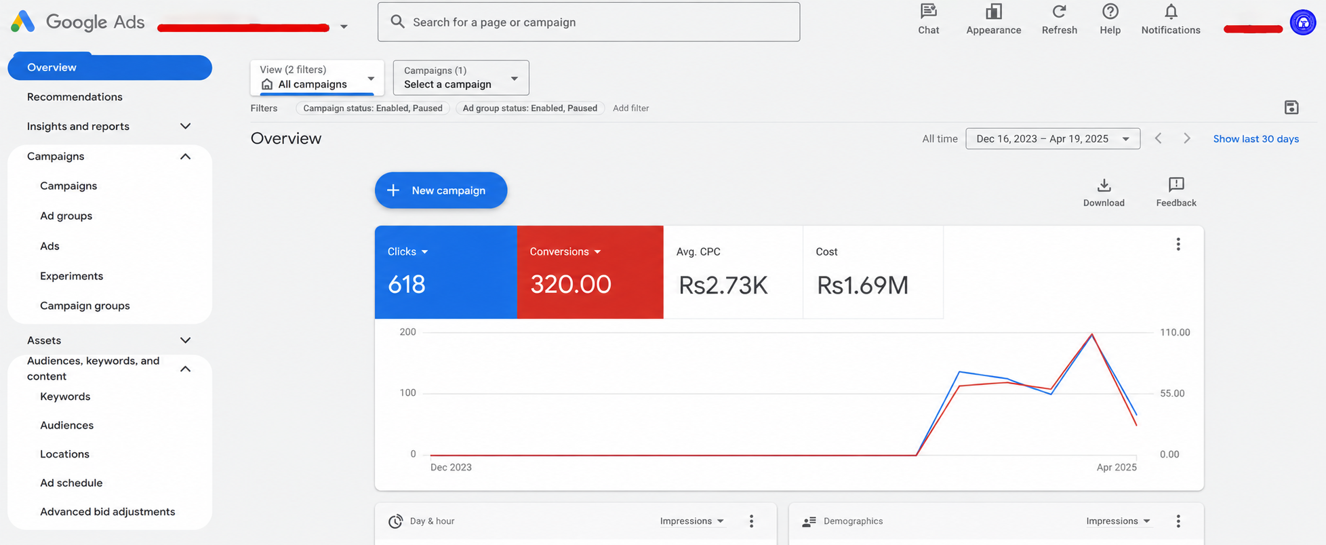The height and width of the screenshot is (545, 1326).
Task: Download the overview report
Action: 1104,193
